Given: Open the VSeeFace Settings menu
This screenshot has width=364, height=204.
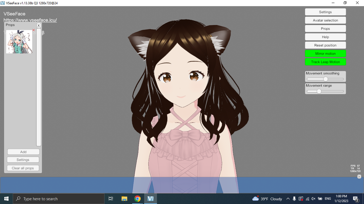Looking at the screenshot, I should pyautogui.click(x=325, y=12).
